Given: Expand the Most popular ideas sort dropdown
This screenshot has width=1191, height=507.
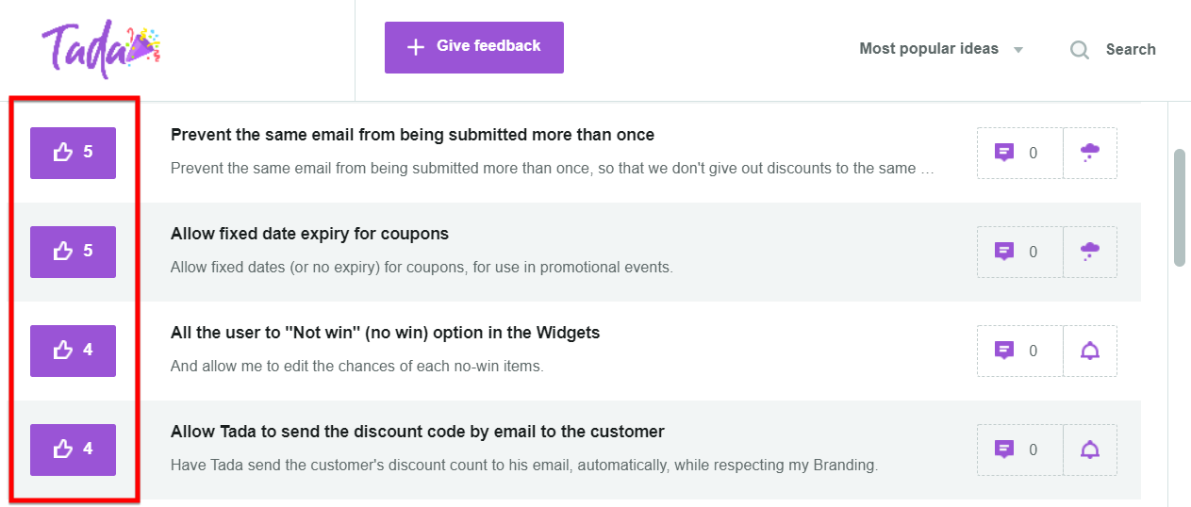Looking at the screenshot, I should tap(941, 49).
